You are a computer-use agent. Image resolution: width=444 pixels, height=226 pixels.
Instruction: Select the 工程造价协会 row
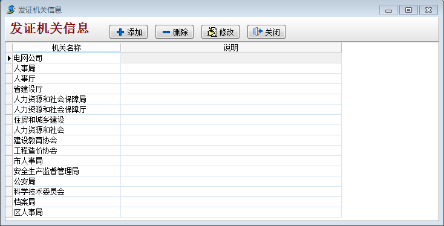click(x=67, y=150)
